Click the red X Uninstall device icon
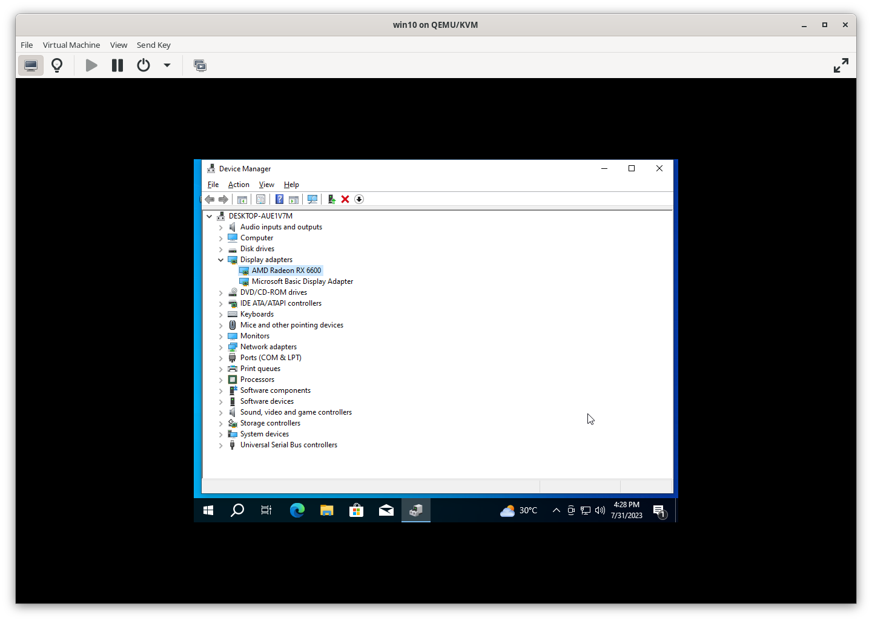This screenshot has width=872, height=621. [x=345, y=199]
